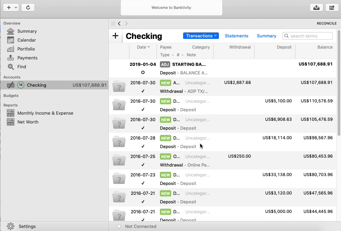The height and width of the screenshot is (231, 341).
Task: Click the Withdrawal column header
Action: 240,47
